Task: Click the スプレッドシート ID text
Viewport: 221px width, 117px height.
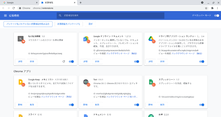Action: click(176, 97)
